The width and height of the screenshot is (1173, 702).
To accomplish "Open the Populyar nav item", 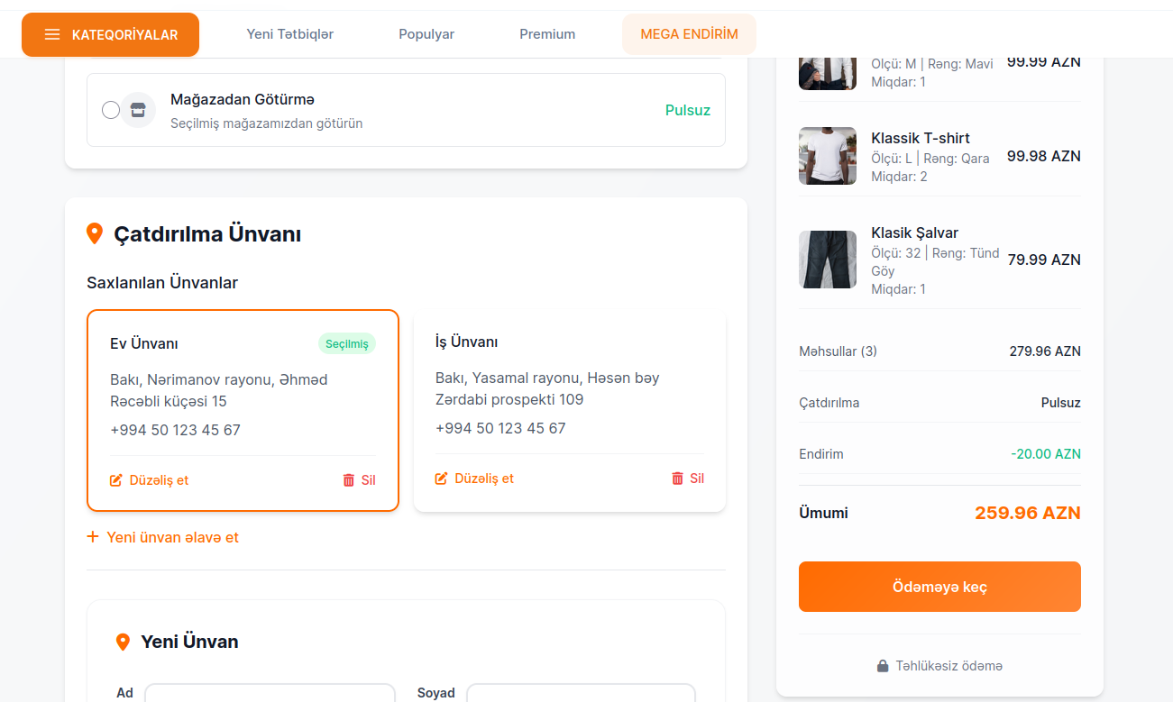I will (x=426, y=34).
